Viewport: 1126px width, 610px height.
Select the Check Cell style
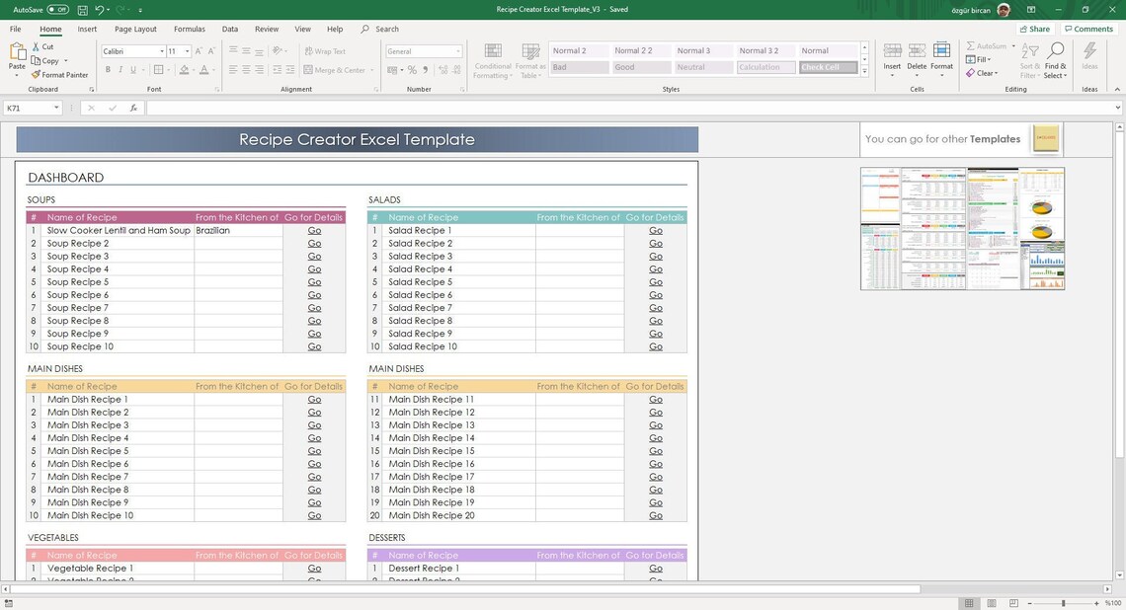[x=829, y=67]
